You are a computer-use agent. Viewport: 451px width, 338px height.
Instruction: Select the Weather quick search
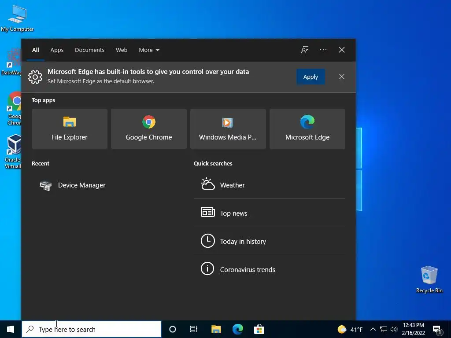click(x=269, y=185)
